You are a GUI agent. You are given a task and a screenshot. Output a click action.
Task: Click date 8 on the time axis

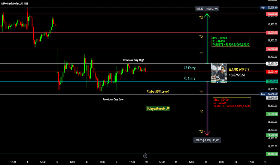pyautogui.click(x=87, y=162)
